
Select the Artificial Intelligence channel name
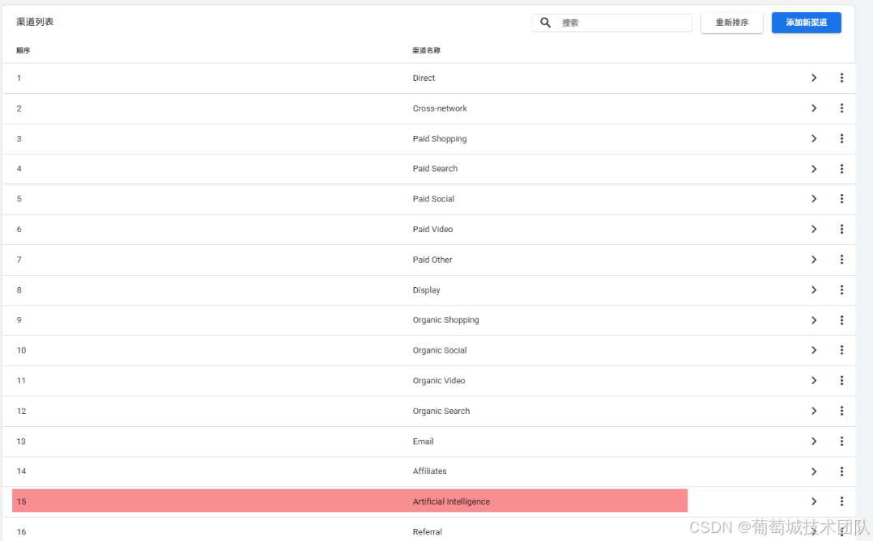click(451, 501)
